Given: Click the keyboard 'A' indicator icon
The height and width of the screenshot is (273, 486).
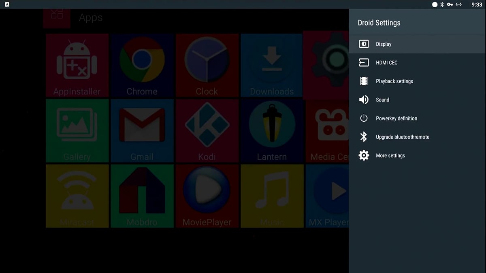Looking at the screenshot, I should point(8,4).
